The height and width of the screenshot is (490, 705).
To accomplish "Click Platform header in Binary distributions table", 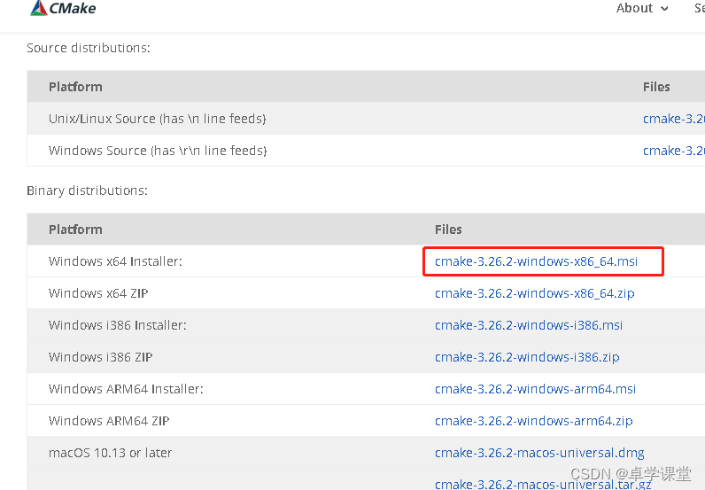I will 75,229.
